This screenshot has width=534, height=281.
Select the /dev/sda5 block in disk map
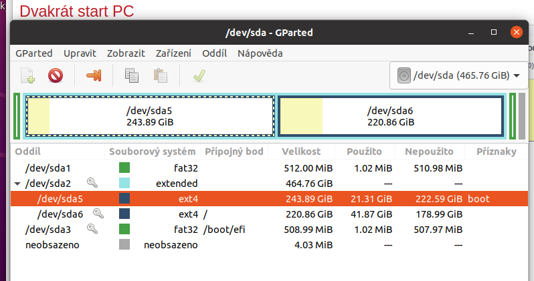point(150,116)
